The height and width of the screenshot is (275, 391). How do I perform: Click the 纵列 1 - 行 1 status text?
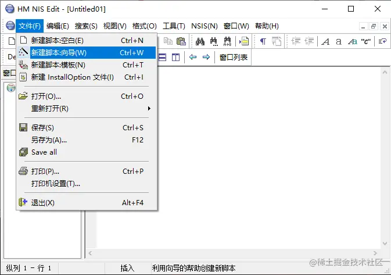pyautogui.click(x=28, y=268)
